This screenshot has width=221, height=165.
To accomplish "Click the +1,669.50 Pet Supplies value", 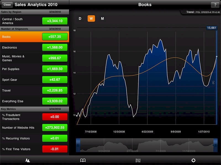I will (55, 69).
